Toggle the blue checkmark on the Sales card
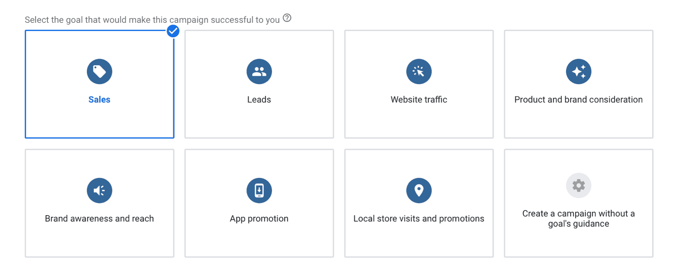 tap(173, 31)
